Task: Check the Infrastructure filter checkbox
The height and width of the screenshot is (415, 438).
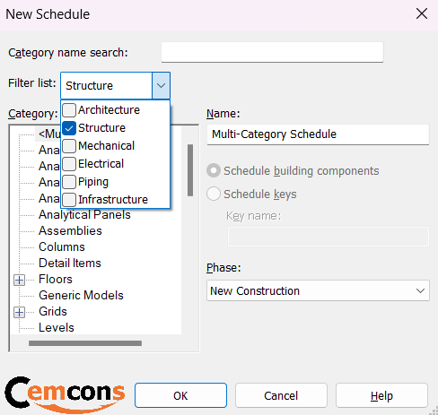Action: (x=69, y=200)
